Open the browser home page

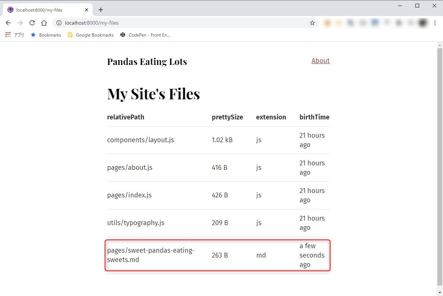coord(44,23)
